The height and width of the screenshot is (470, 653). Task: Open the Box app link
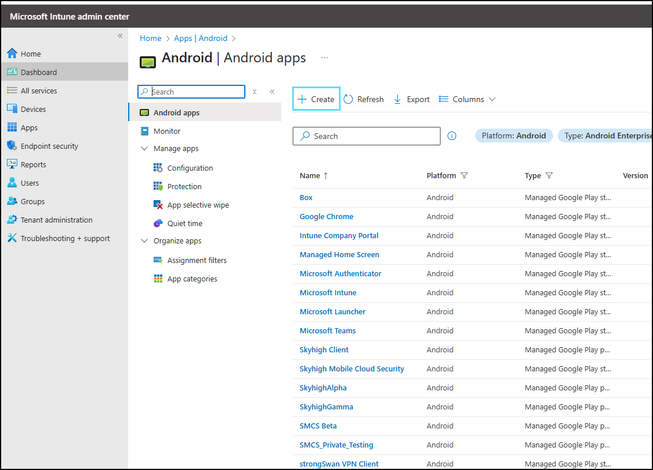(306, 198)
